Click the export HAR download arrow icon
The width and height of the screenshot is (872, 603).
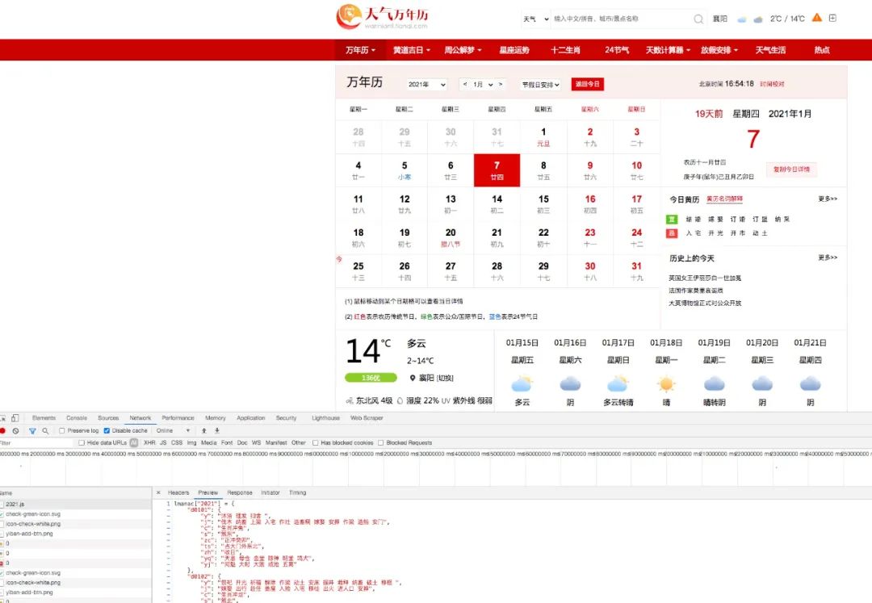tap(217, 431)
